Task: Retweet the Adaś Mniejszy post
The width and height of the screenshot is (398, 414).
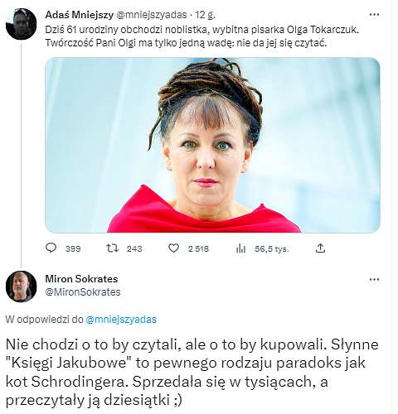Action: click(113, 248)
